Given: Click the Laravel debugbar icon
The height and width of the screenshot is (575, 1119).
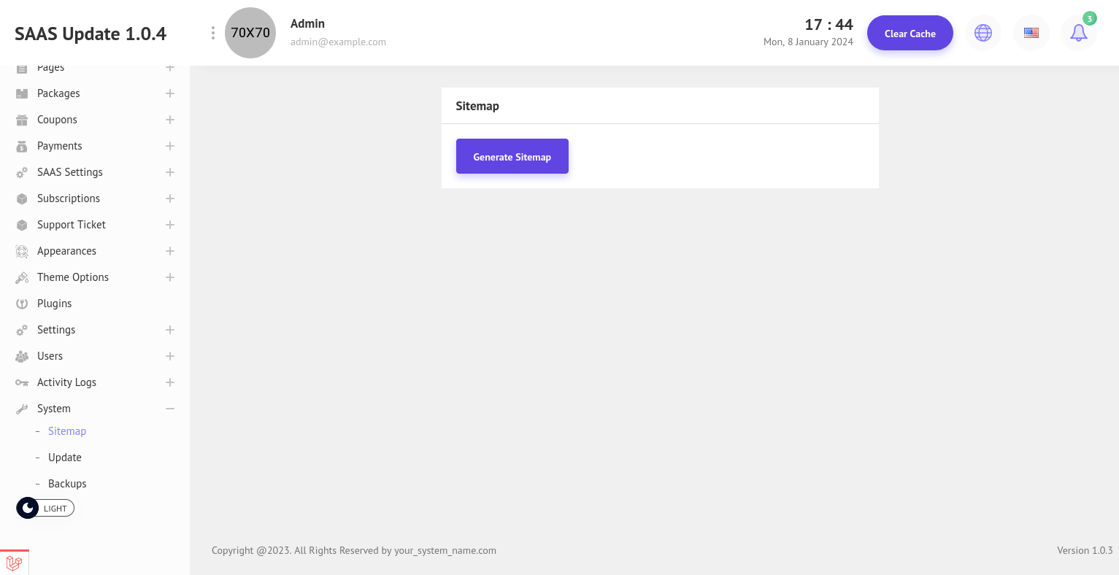Looking at the screenshot, I should point(14,563).
